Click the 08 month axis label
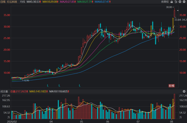Image resolution: width=187 pixels, height=123 pixels. click(x=172, y=122)
